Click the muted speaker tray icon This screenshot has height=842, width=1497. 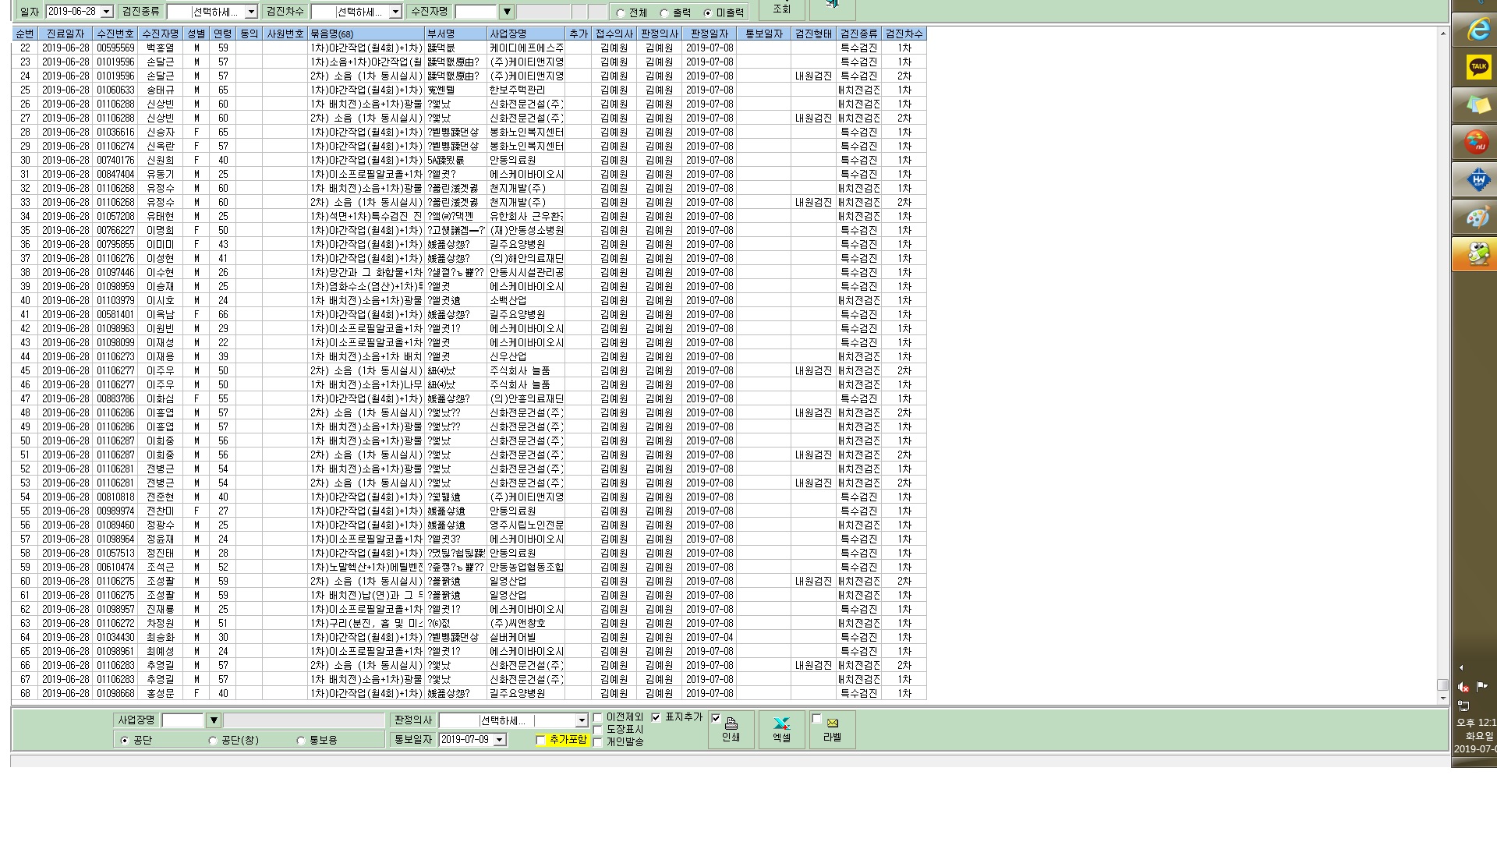pos(1463,687)
